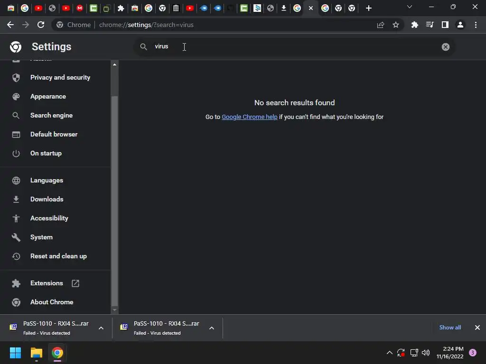The width and height of the screenshot is (486, 364).
Task: Click the Languages globe icon
Action: click(16, 181)
